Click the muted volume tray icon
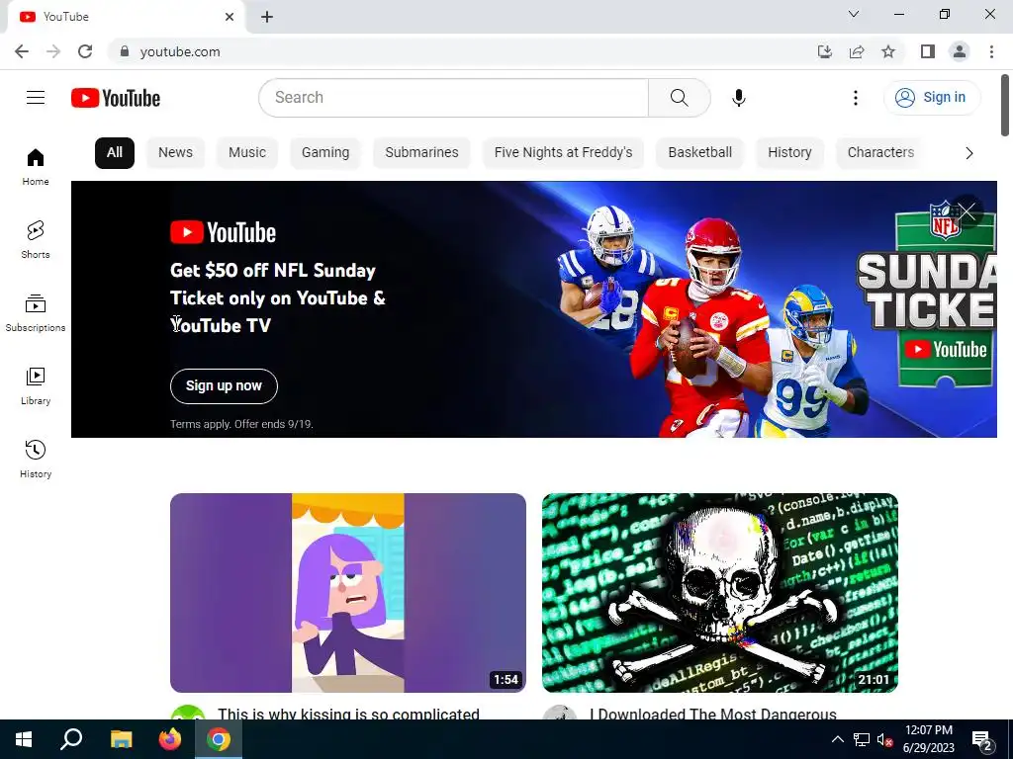This screenshot has height=759, width=1013. click(885, 739)
